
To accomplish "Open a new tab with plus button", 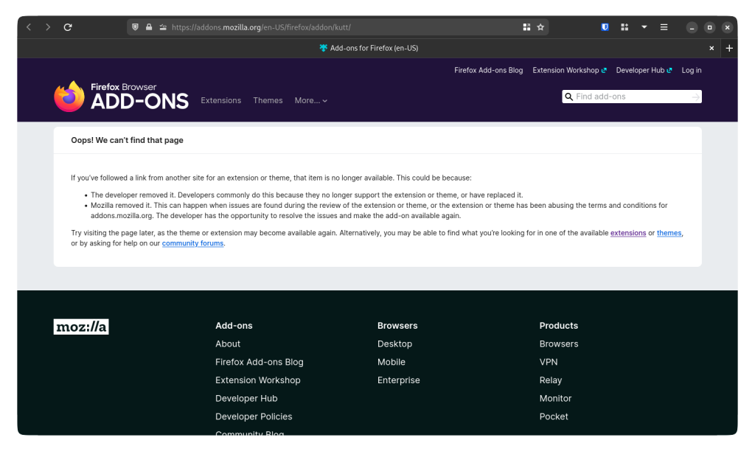I will point(729,48).
